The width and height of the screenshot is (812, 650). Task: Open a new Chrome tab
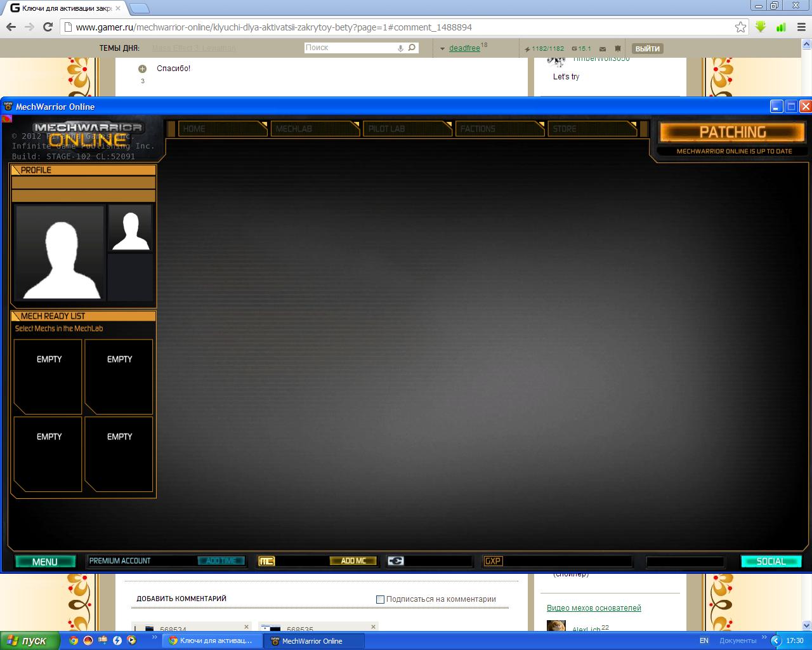click(140, 8)
